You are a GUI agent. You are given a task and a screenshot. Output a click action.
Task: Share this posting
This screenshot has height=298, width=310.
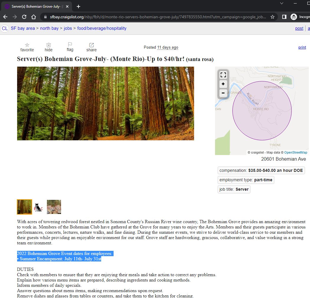(x=91, y=47)
